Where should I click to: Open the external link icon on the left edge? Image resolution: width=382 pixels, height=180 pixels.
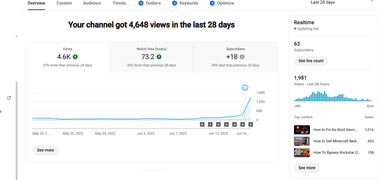click(9, 98)
